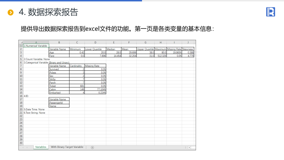Click Ticket cardinality value 681

point(77,86)
